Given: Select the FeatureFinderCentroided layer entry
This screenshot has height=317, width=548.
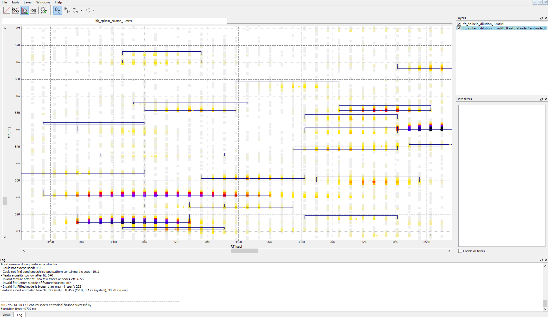Looking at the screenshot, I should pyautogui.click(x=504, y=28).
